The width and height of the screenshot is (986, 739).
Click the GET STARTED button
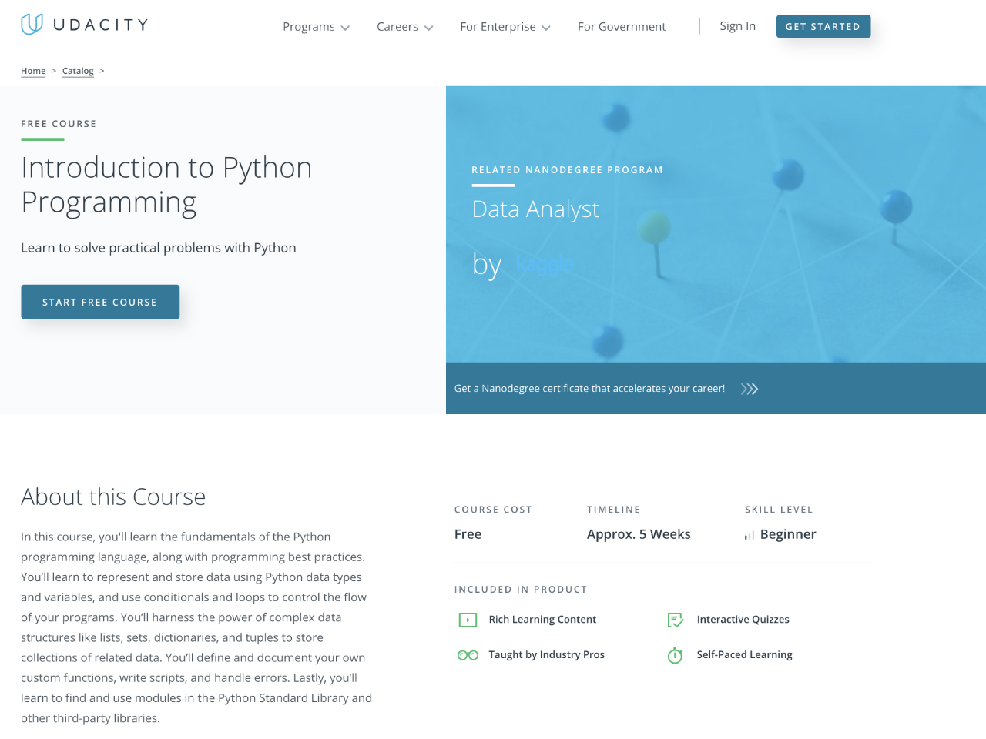823,26
